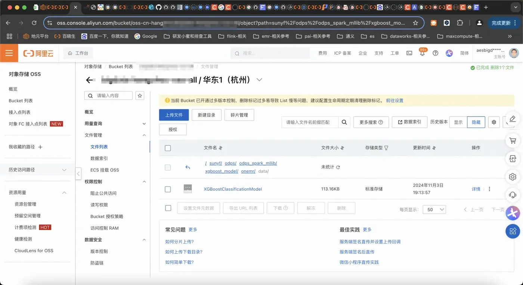Screen dimensions: 523x285
Task: Collapse the sidebar handle
Action: tap(78, 173)
